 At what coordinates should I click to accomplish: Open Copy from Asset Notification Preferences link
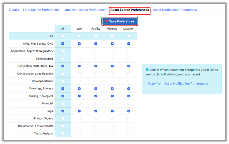click(x=178, y=84)
